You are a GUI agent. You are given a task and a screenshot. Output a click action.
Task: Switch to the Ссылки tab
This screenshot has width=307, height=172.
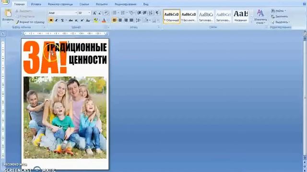point(84,4)
